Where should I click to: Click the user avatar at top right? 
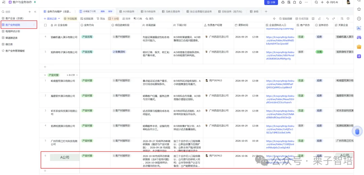(348, 2)
